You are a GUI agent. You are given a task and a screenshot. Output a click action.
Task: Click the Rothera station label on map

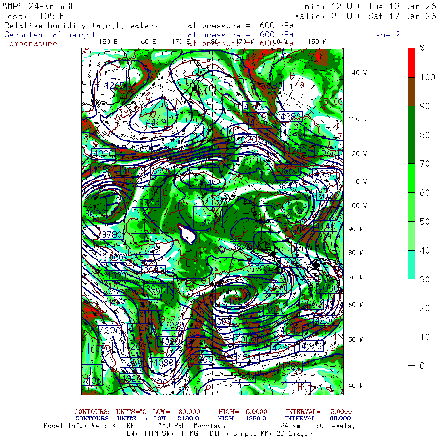click(x=292, y=249)
